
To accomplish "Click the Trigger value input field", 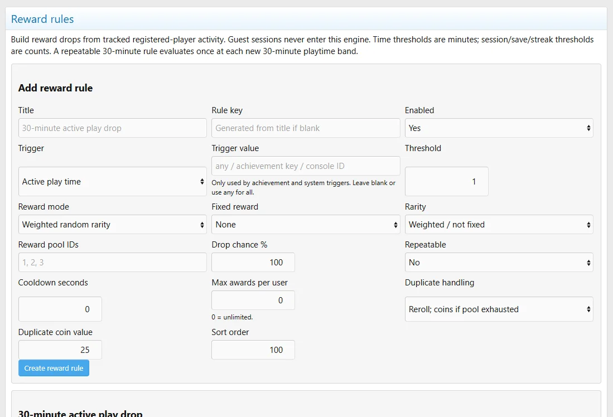I will click(x=306, y=166).
